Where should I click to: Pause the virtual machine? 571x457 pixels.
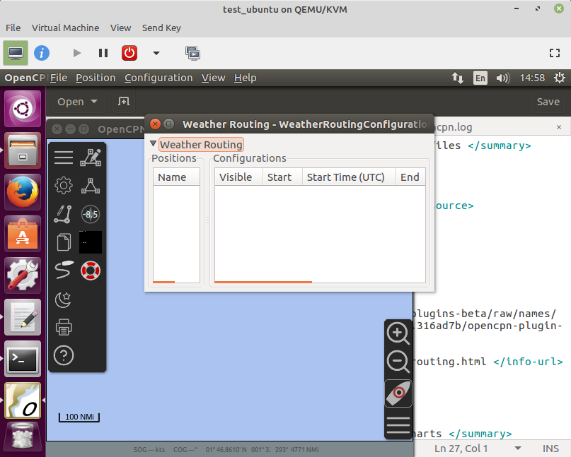(x=103, y=53)
